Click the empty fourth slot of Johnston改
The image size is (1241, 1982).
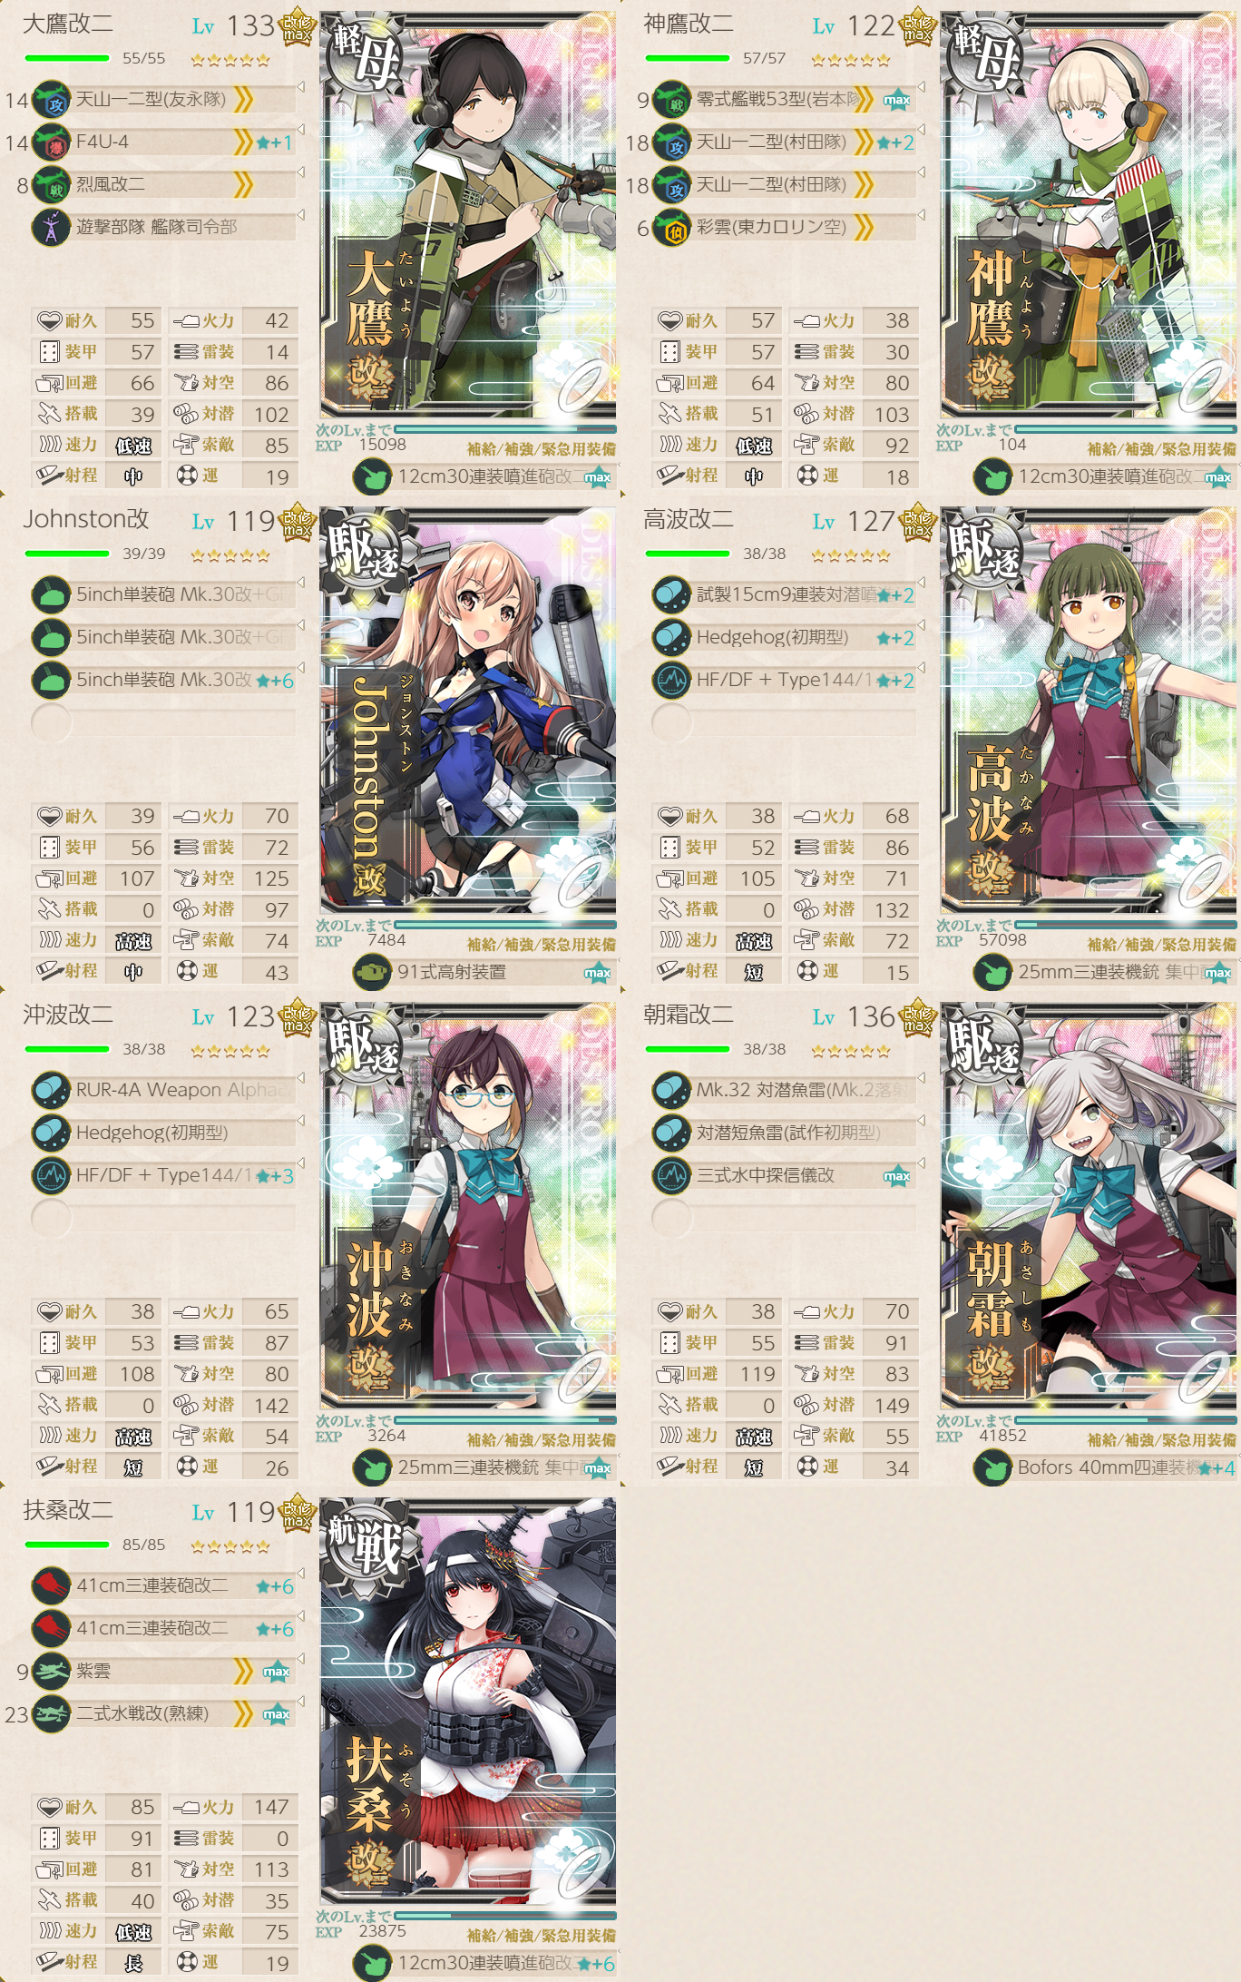click(x=163, y=722)
